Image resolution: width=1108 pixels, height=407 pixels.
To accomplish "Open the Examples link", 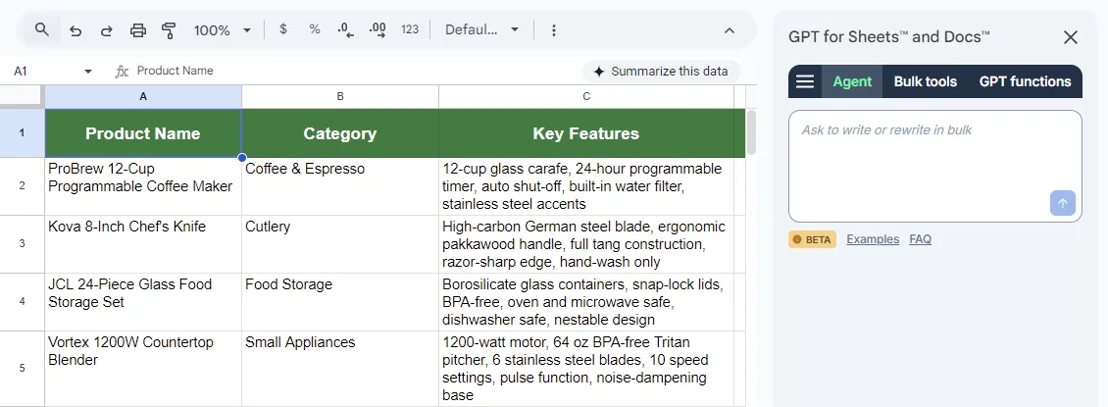I will click(x=872, y=239).
